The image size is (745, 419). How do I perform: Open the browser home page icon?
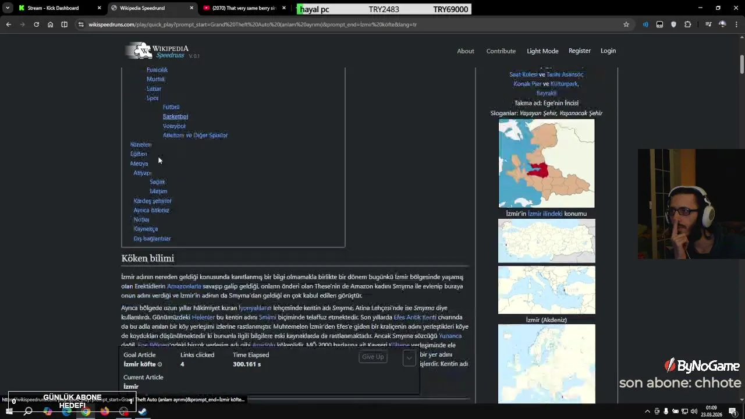(50, 24)
